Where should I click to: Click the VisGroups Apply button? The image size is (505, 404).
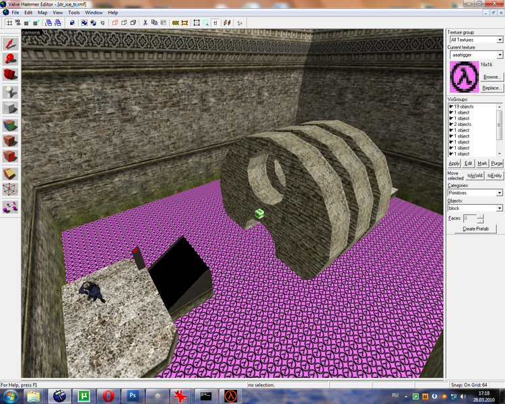point(454,164)
